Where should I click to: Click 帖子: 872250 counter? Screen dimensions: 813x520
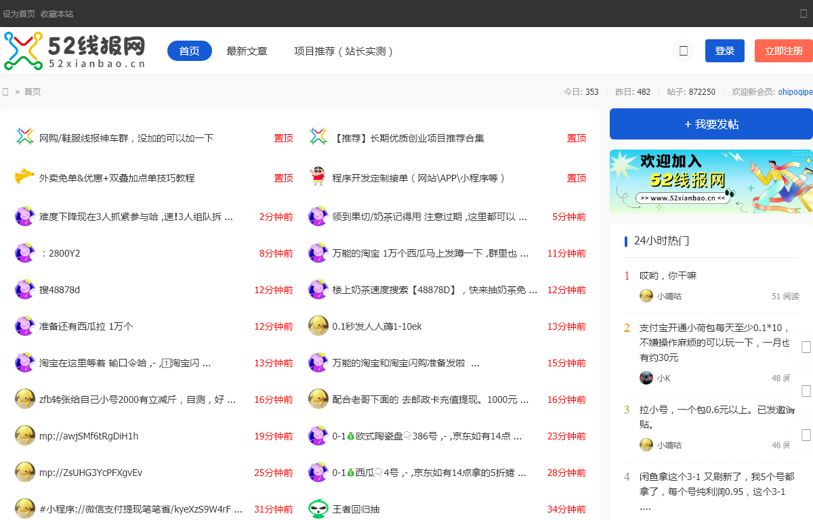pyautogui.click(x=691, y=91)
